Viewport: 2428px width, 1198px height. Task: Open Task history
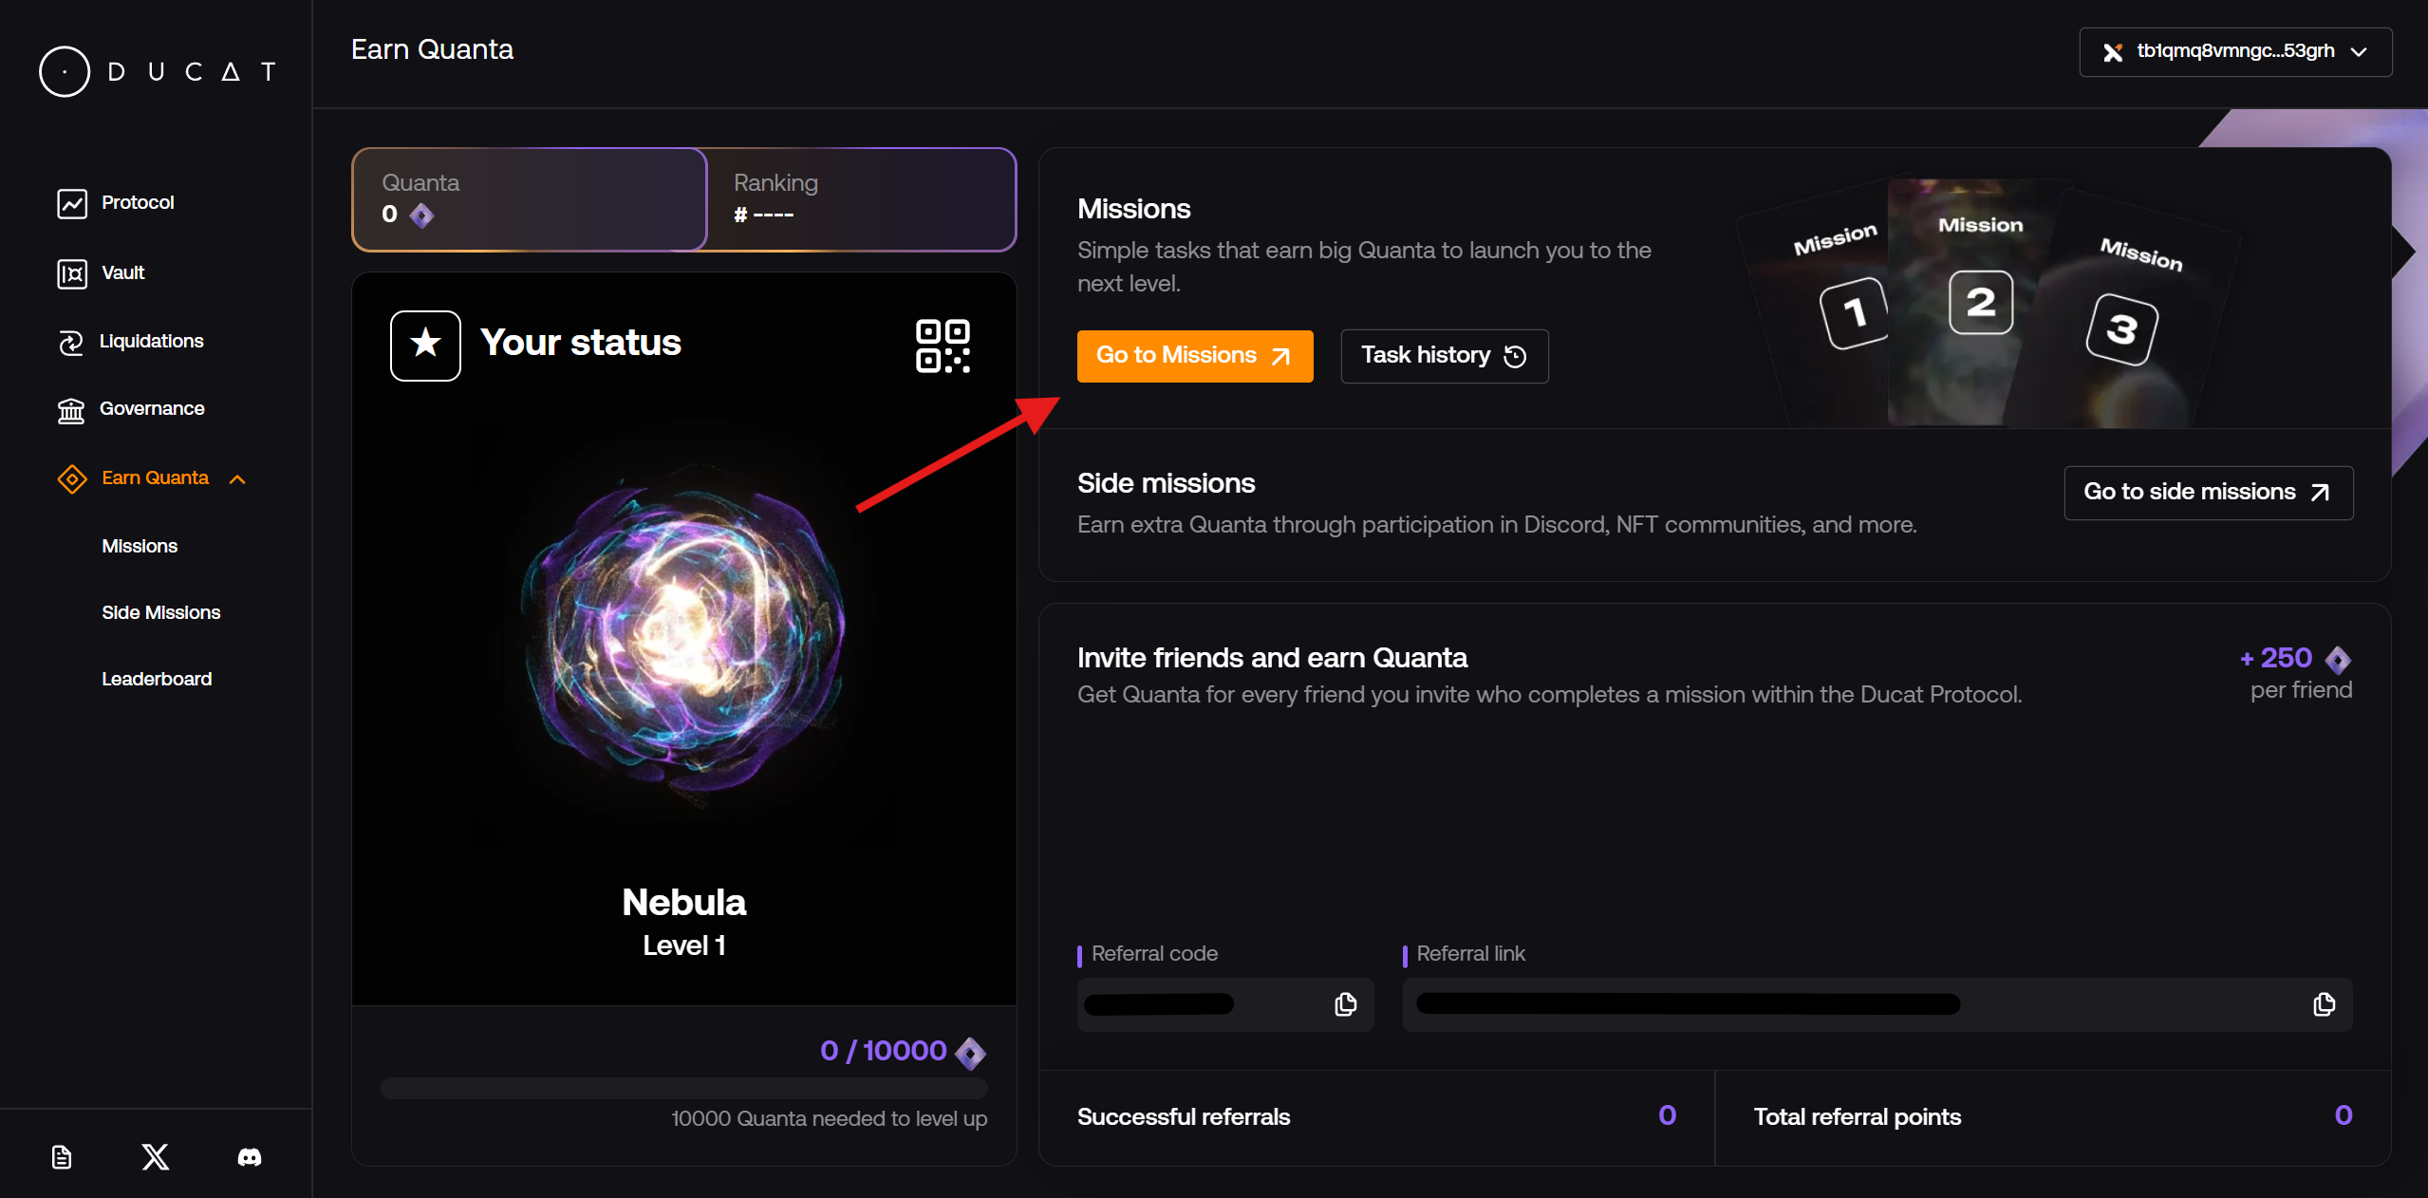[1444, 356]
